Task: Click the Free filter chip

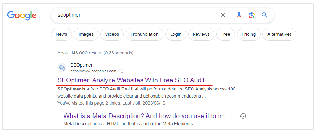Action: 226,34
